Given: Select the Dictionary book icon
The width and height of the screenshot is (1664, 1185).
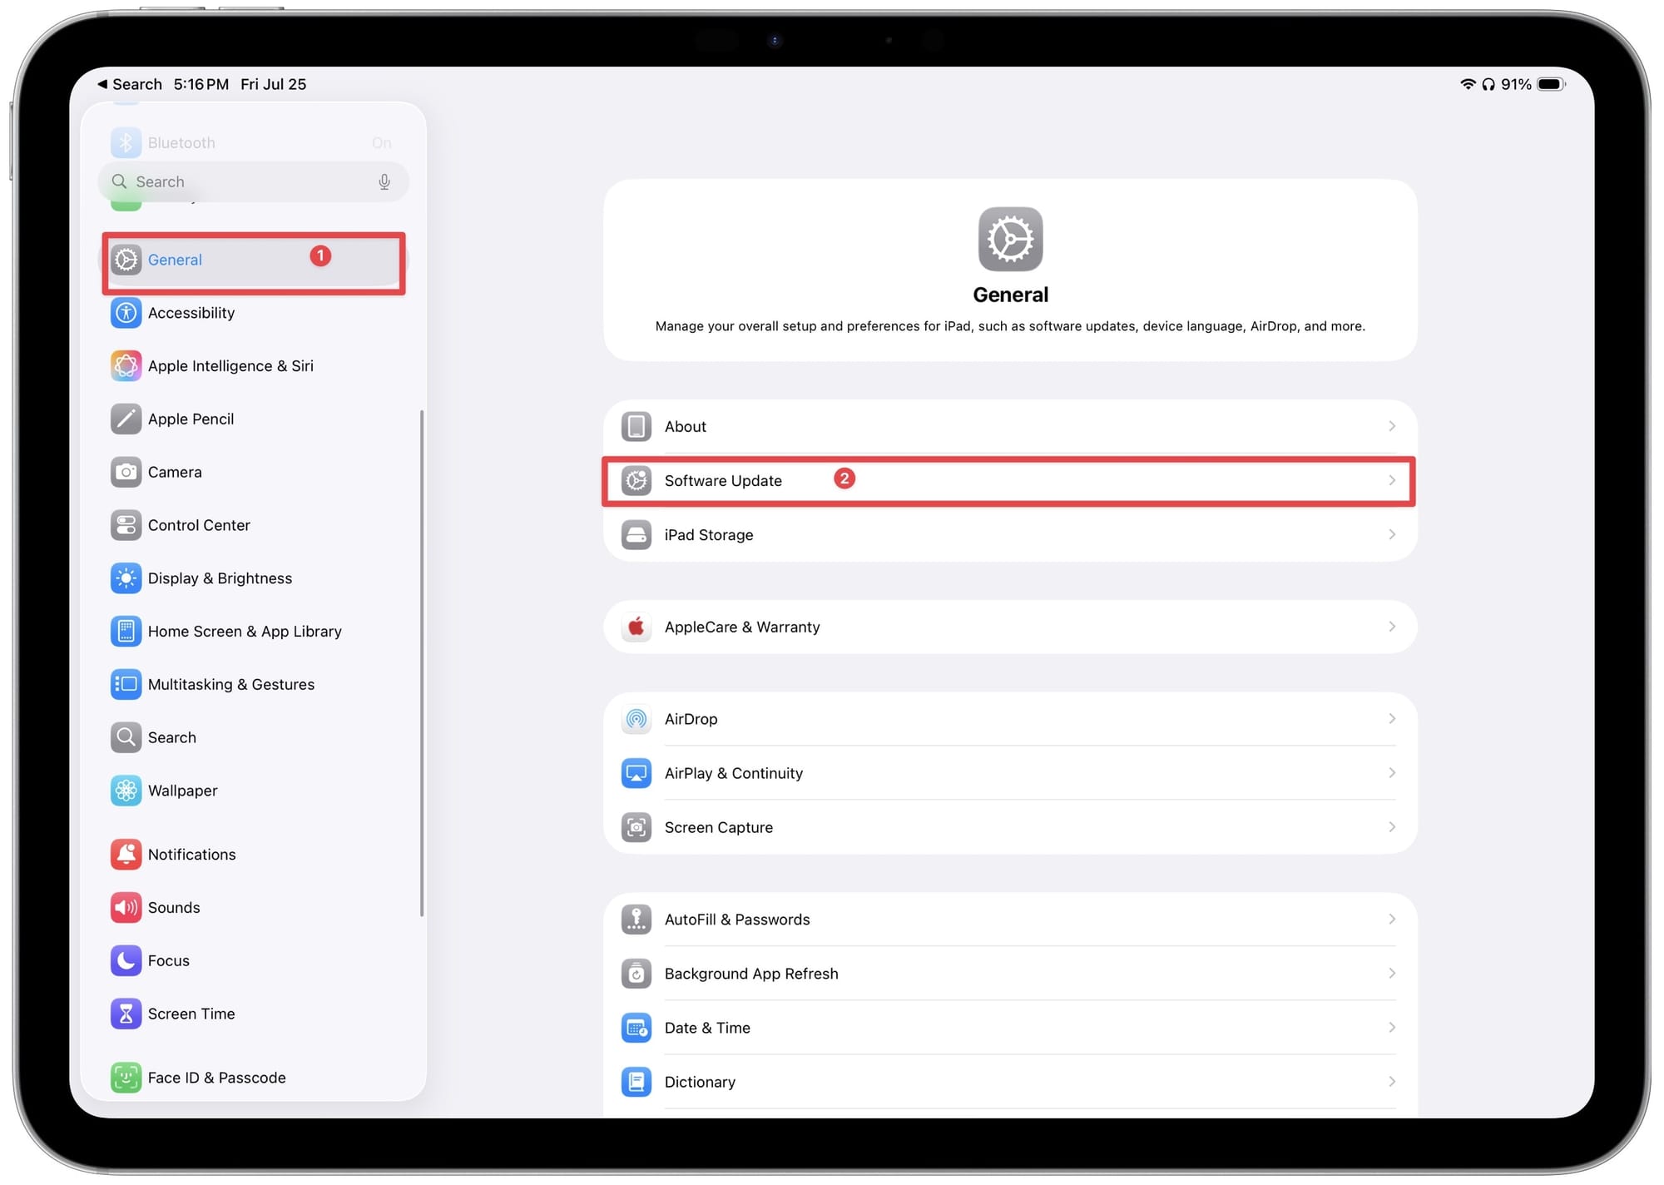Looking at the screenshot, I should 636,1083.
